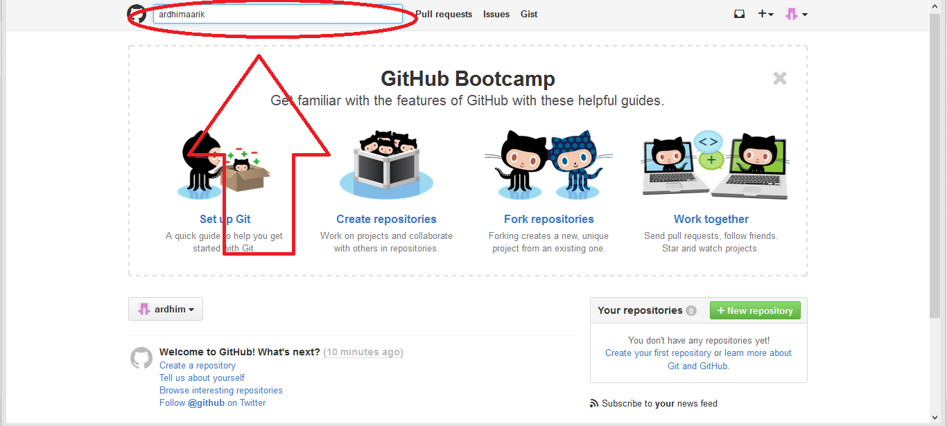The width and height of the screenshot is (947, 426).
Task: Open learn more about Git and GitHub
Action: tap(729, 359)
